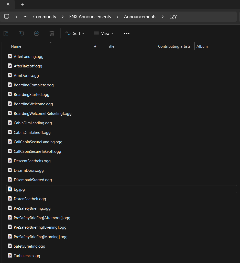Click the Delete trash icon

(x=52, y=33)
